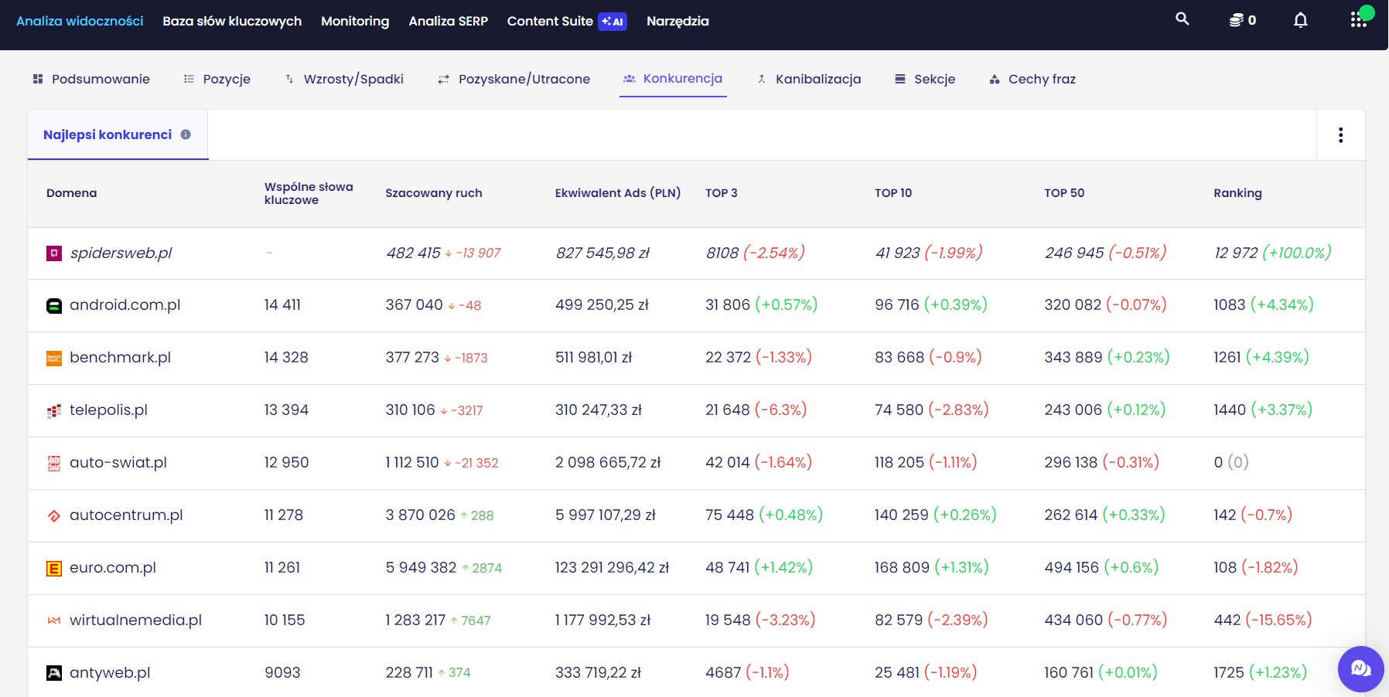Click info icon beside Najlepsi konkurenci
This screenshot has height=697, width=1389.
point(186,134)
